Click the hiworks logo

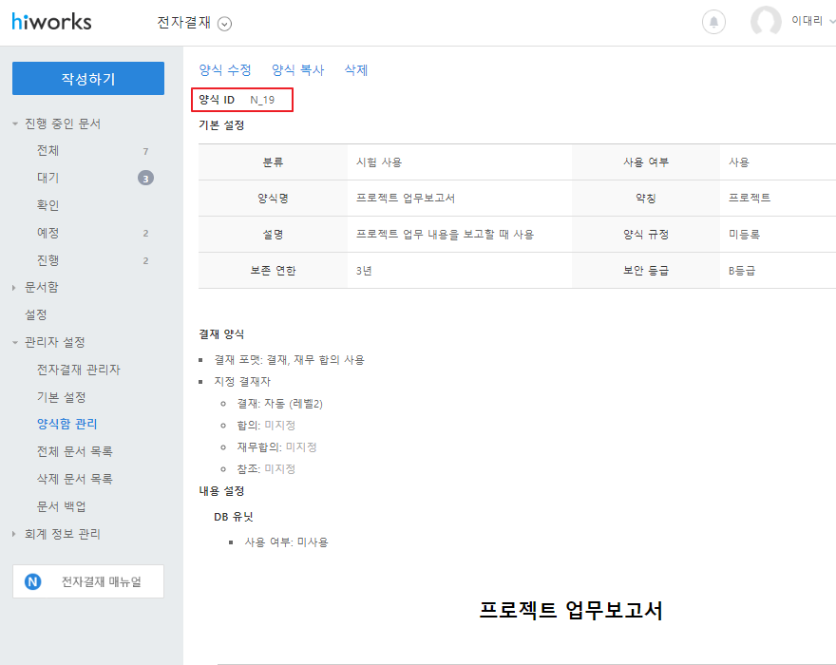(x=52, y=23)
